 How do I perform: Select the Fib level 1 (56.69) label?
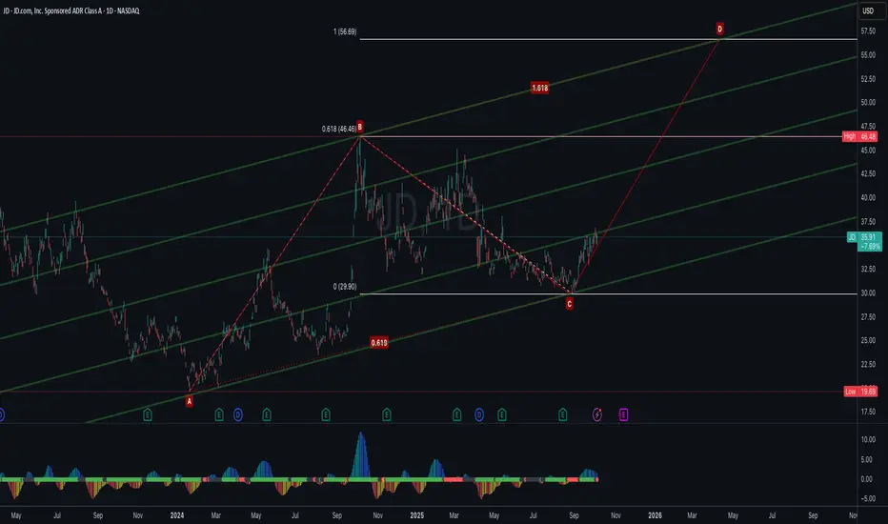click(345, 31)
